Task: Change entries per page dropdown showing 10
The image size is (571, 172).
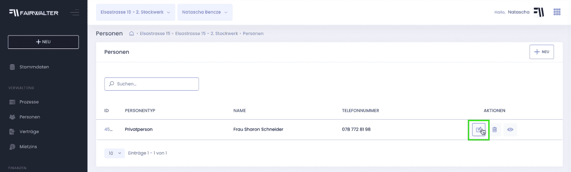Action: click(114, 153)
